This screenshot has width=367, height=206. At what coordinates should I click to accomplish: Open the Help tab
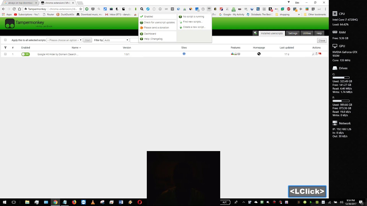[319, 33]
